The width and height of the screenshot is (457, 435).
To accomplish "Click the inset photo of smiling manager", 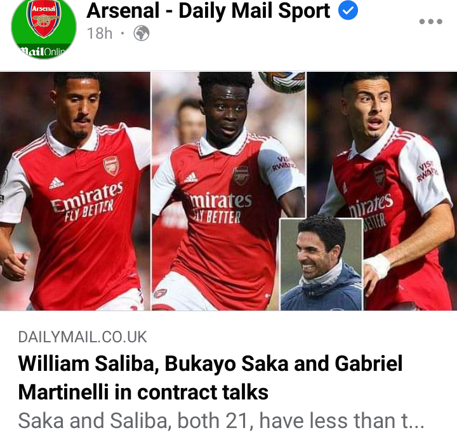I will pos(321,264).
